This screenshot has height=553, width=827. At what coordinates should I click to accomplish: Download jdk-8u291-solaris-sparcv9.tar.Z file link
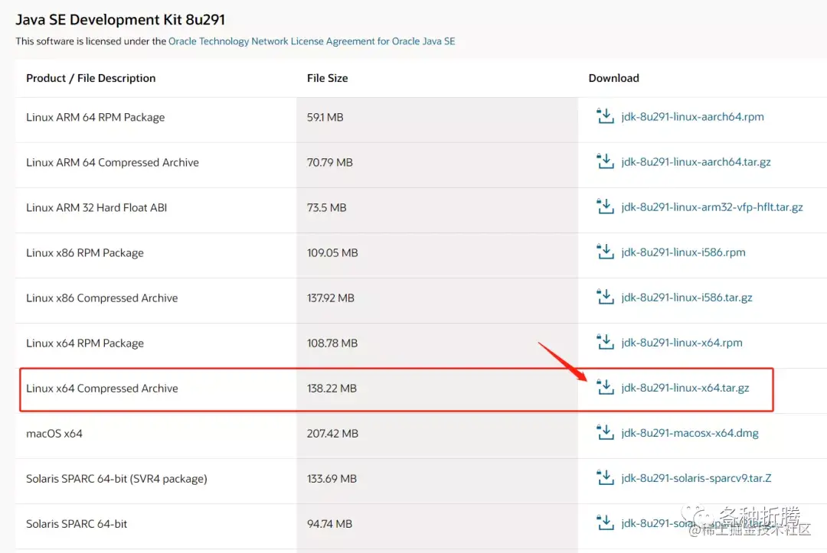pos(695,478)
